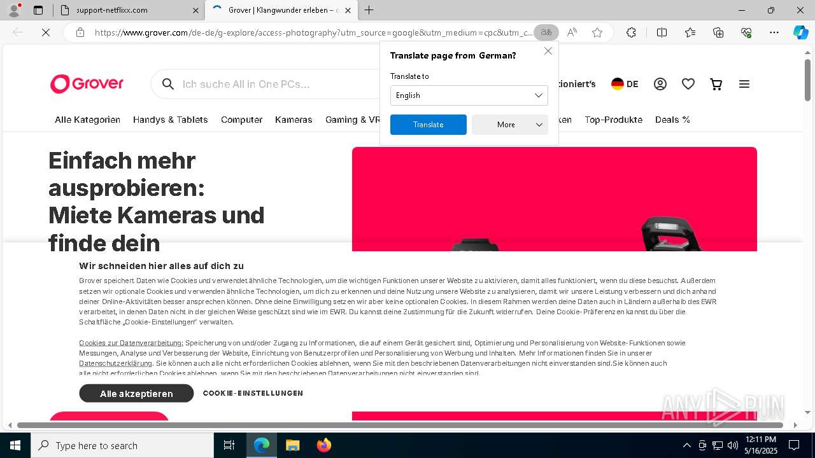Open the Datenschutzerklärung link
The height and width of the screenshot is (458, 815).
coord(115,363)
